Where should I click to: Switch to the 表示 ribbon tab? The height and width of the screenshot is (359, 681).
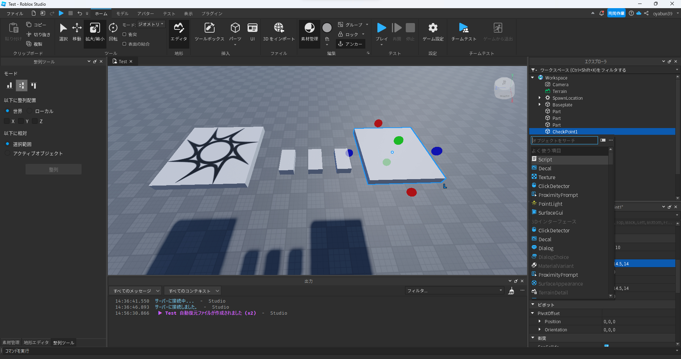pos(188,13)
